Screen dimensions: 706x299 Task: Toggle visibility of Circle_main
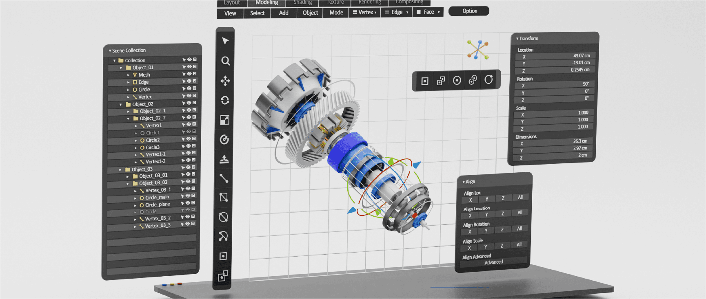coord(188,196)
